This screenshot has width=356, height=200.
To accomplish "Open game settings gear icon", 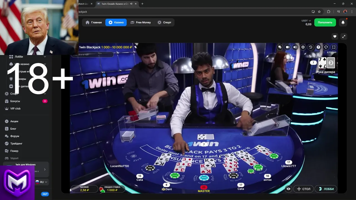I will 303,47.
